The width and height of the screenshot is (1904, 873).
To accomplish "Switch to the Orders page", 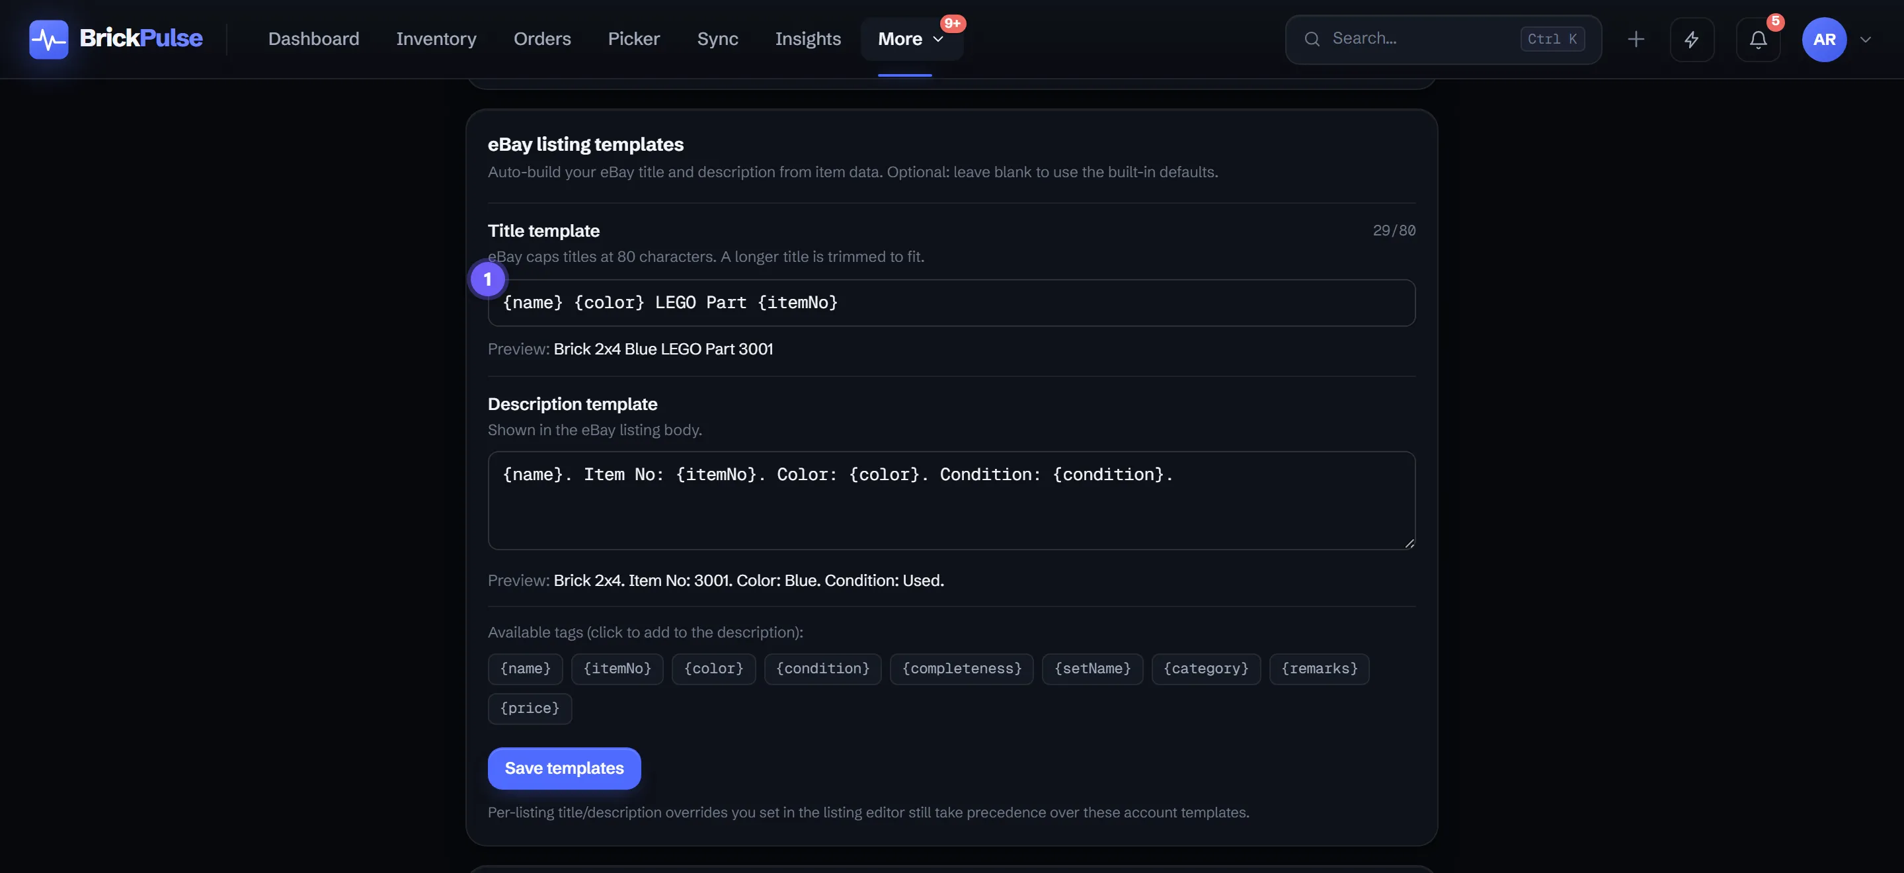I will tap(543, 39).
